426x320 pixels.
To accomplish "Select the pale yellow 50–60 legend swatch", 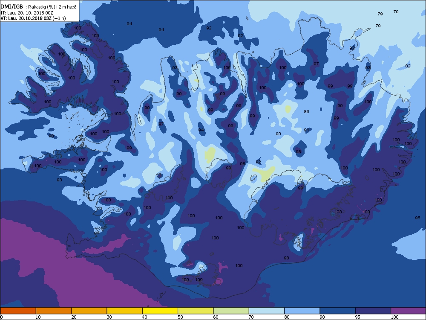I will [x=196, y=311].
